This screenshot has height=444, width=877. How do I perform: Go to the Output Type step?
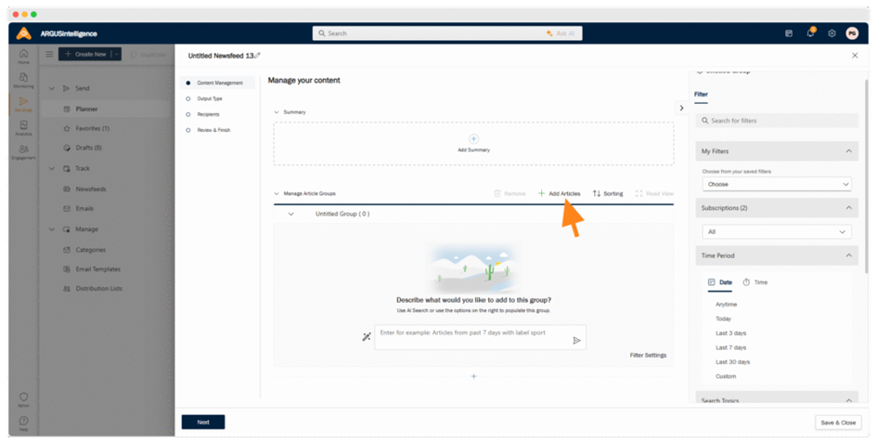tap(210, 98)
